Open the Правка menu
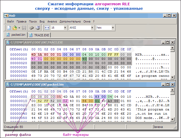 pyautogui.click(x=21, y=21)
